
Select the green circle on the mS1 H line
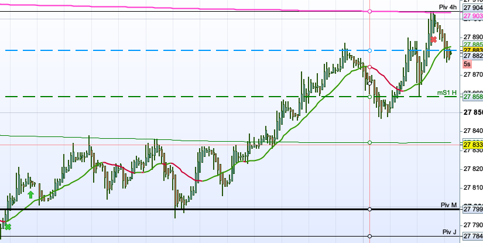369,97
